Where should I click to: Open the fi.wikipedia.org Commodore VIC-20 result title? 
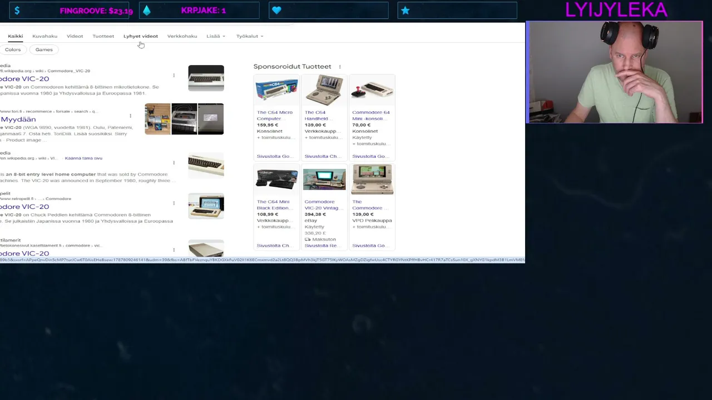(24, 79)
